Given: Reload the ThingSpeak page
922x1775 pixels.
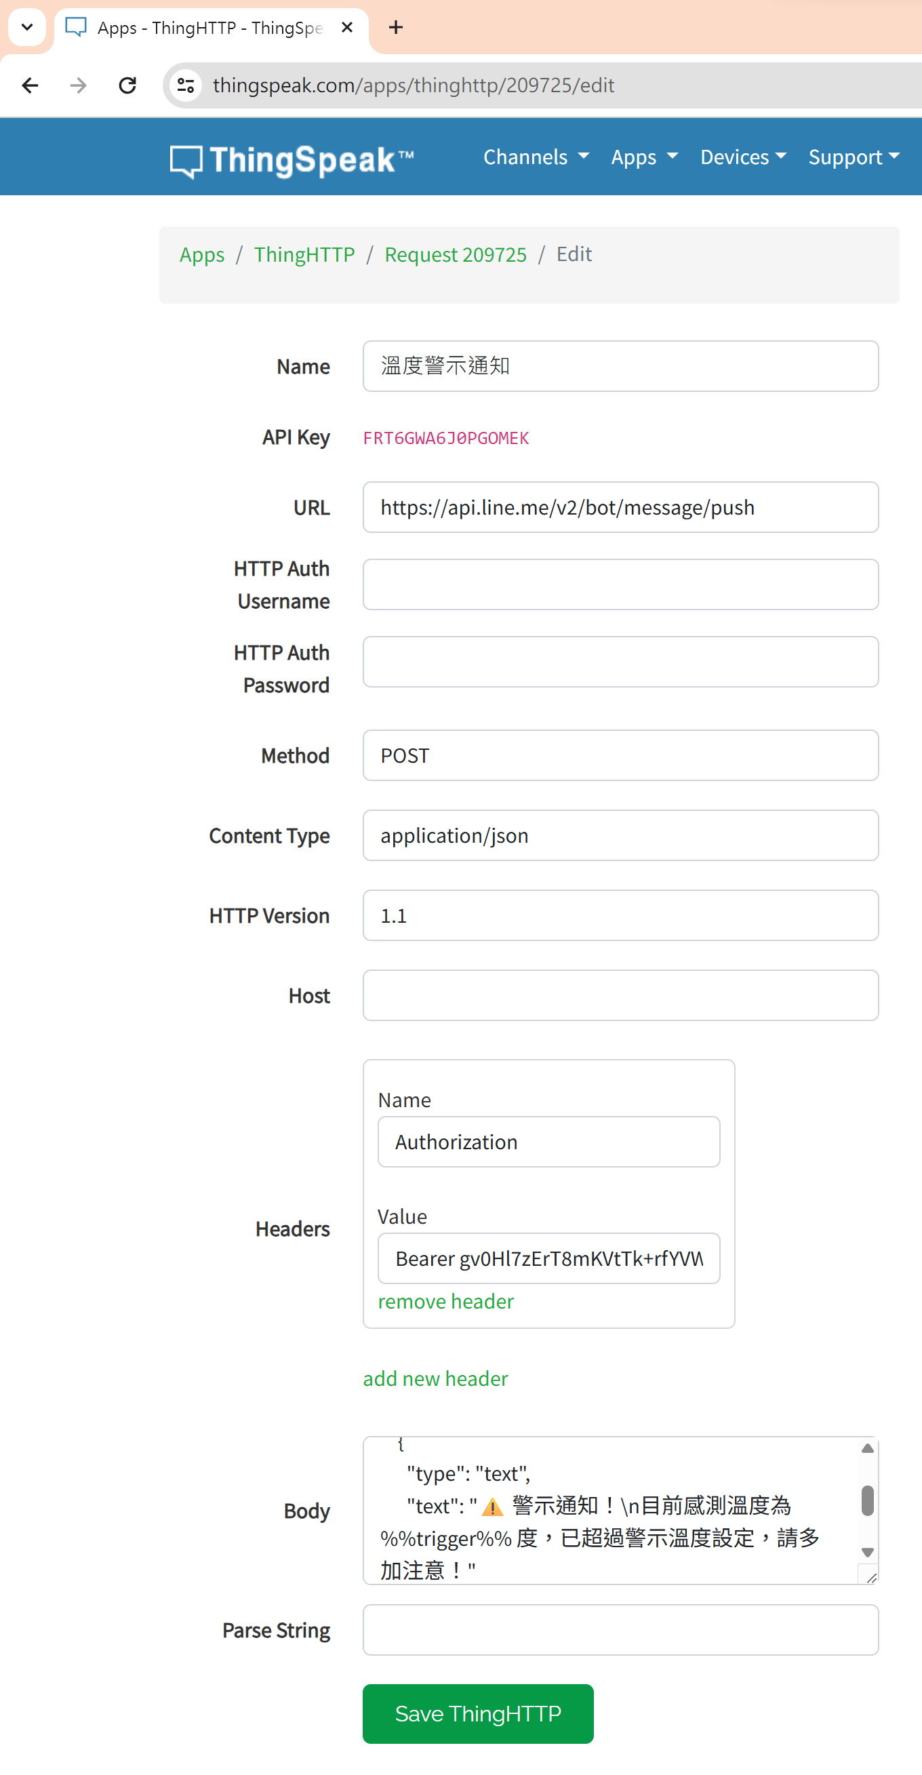Looking at the screenshot, I should pos(127,85).
